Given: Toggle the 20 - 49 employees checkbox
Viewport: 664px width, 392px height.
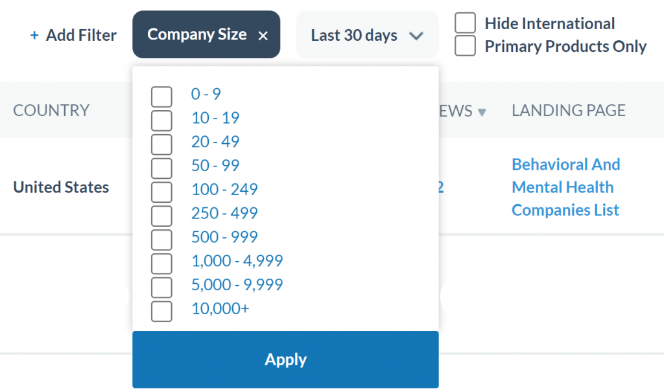Looking at the screenshot, I should [x=161, y=144].
